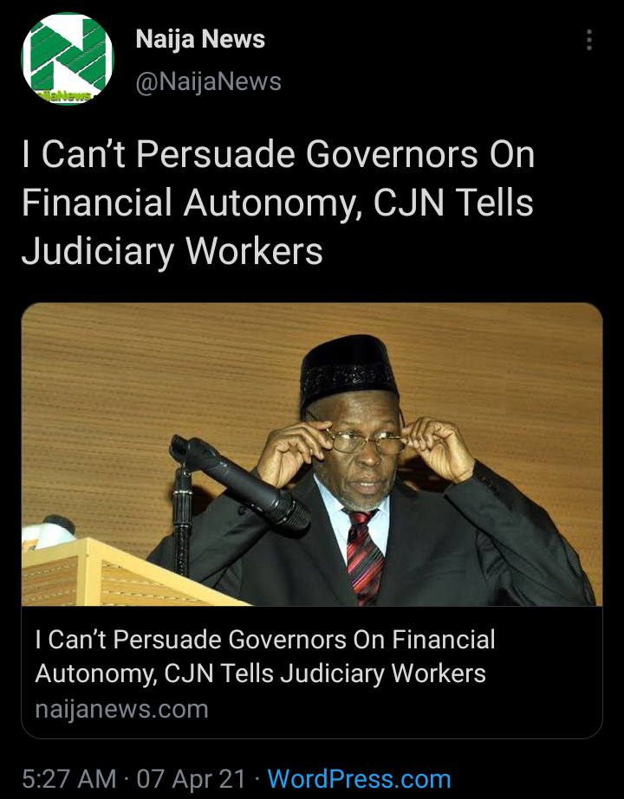Image resolution: width=624 pixels, height=799 pixels.
Task: Tap the tweet's main headline text
Action: (278, 203)
